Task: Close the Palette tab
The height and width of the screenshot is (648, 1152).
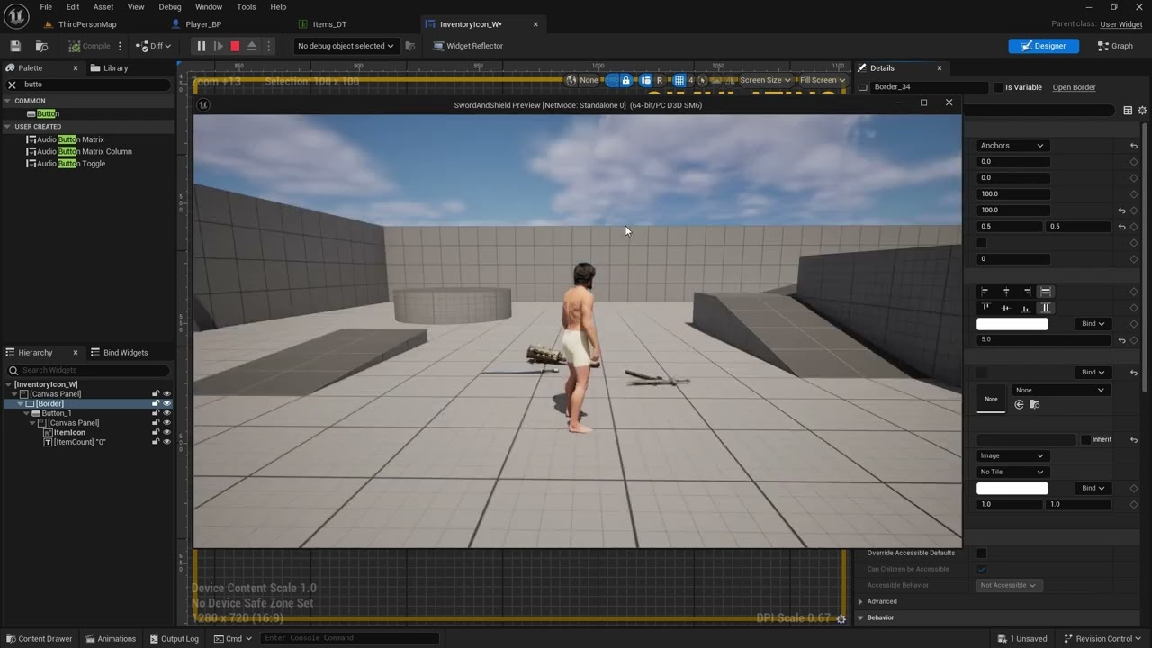Action: click(76, 68)
